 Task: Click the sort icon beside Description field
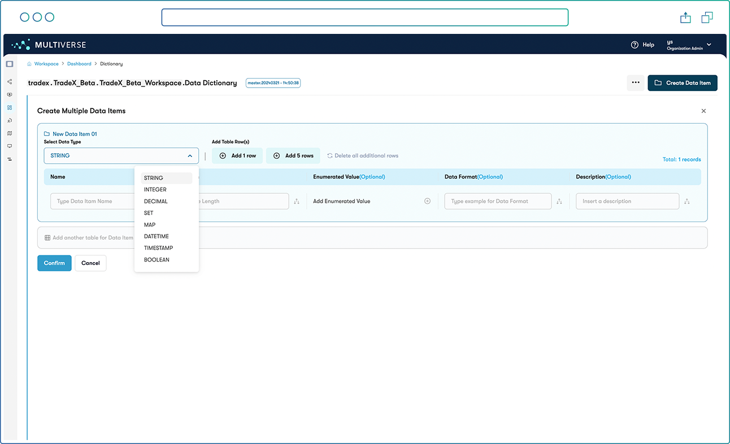pos(687,201)
